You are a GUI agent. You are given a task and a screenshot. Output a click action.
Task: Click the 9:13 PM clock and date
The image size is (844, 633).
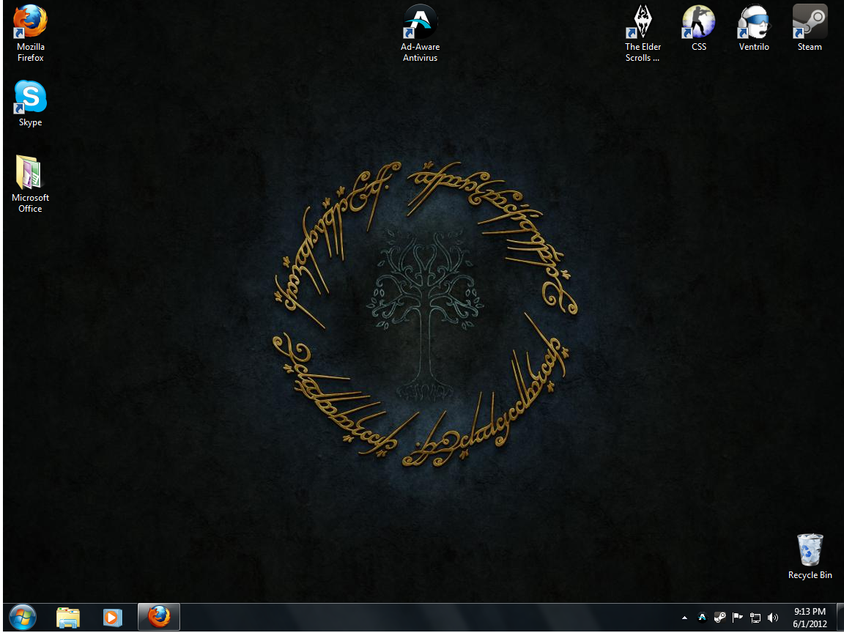(x=810, y=618)
